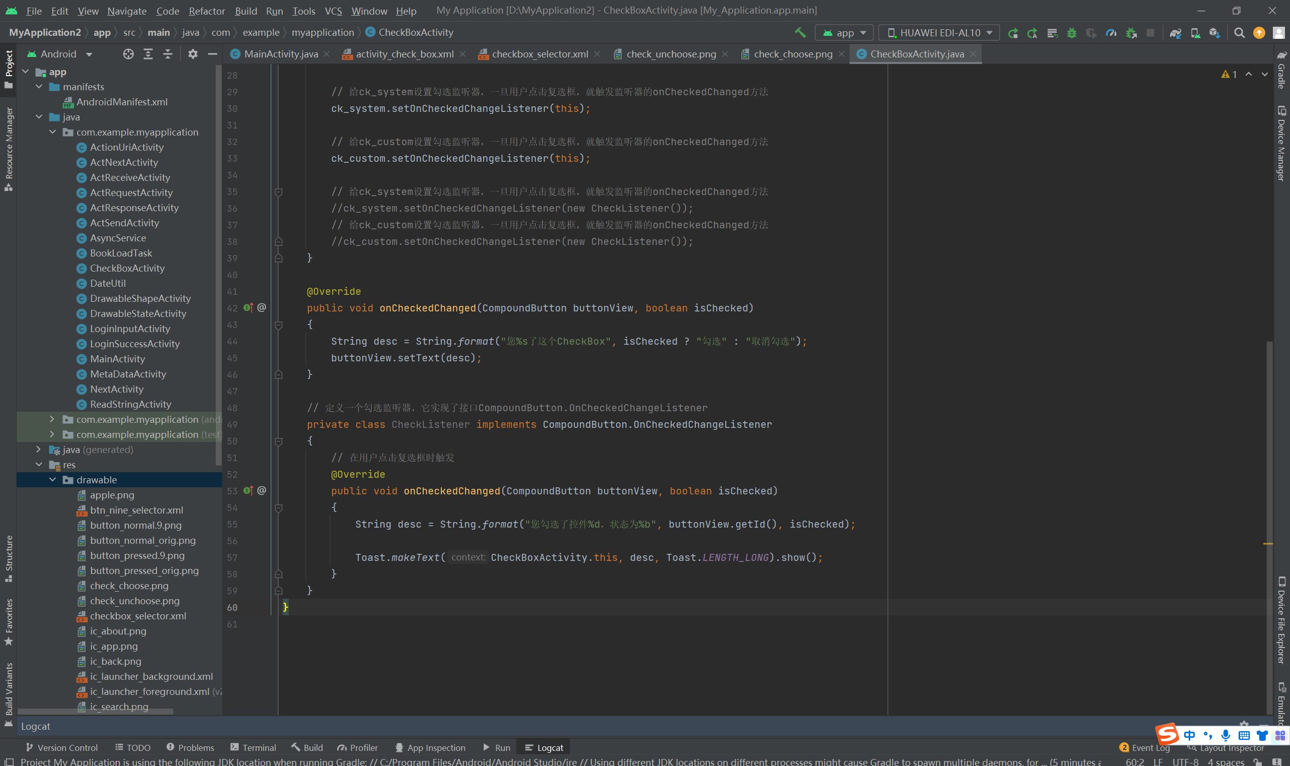1290x766 pixels.
Task: Open project panel gear settings icon
Action: coord(192,54)
